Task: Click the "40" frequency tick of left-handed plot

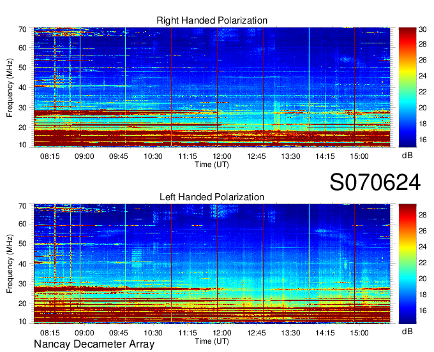Action: (x=22, y=264)
